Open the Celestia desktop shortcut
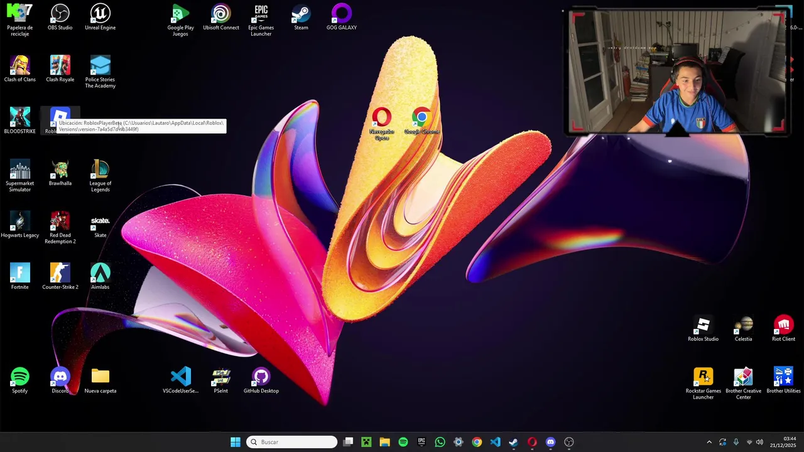Viewport: 804px width, 452px height. coord(743,328)
